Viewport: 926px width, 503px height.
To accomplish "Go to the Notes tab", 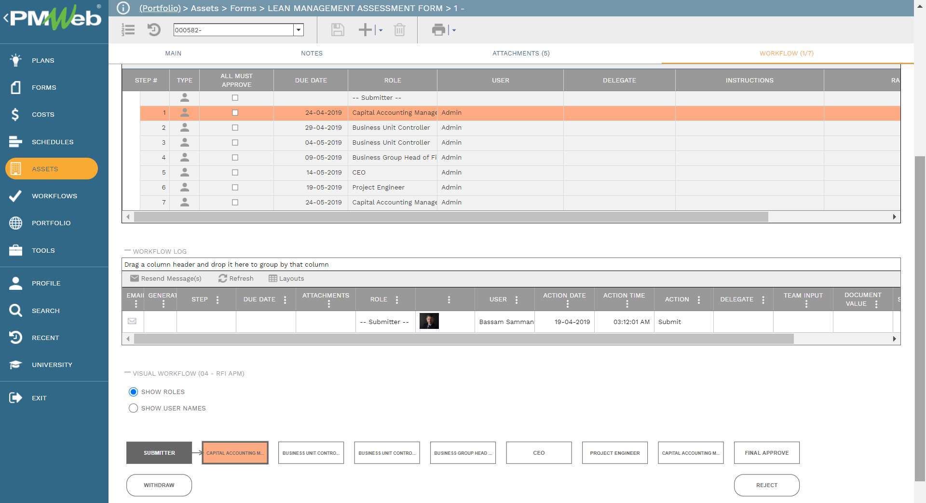I will tap(312, 53).
